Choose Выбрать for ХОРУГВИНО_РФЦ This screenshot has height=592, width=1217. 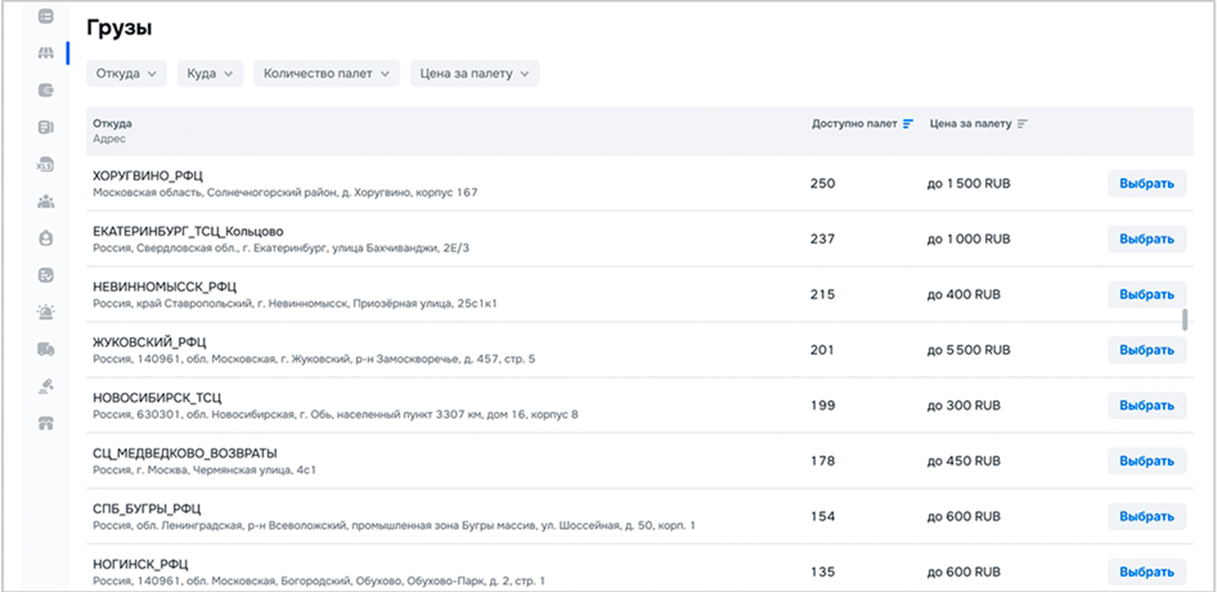pyautogui.click(x=1147, y=183)
